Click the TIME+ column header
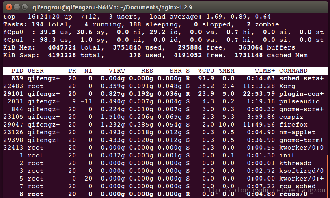 tap(265, 71)
